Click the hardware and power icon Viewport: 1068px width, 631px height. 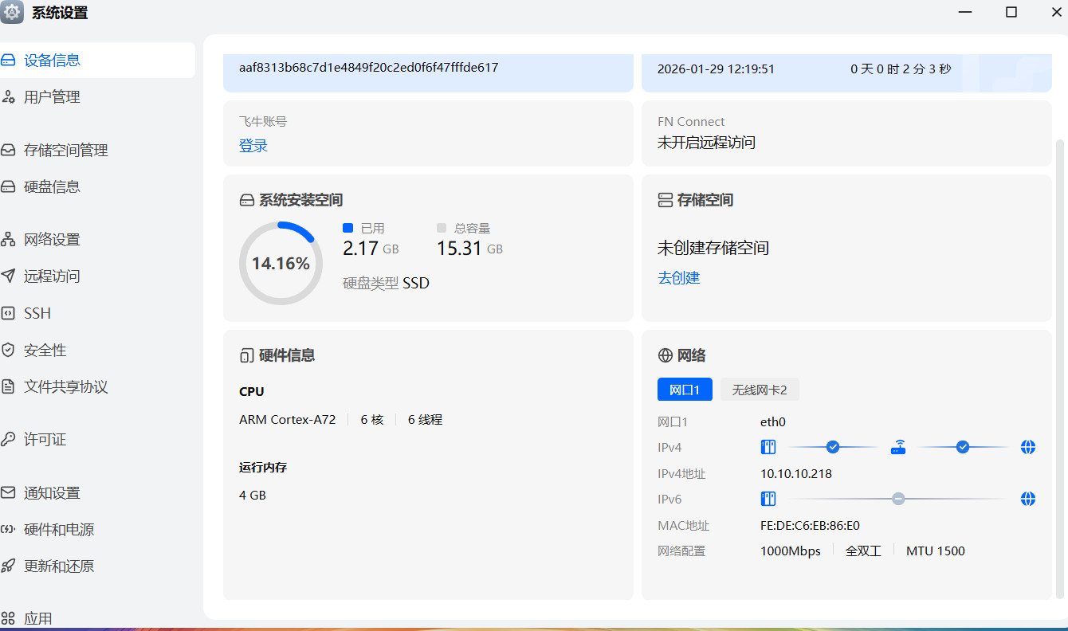(9, 530)
